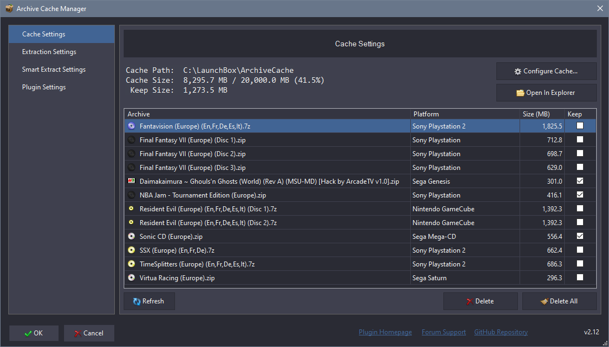This screenshot has width=609, height=347.
Task: Select the Cache Settings sidebar item
Action: tap(61, 34)
